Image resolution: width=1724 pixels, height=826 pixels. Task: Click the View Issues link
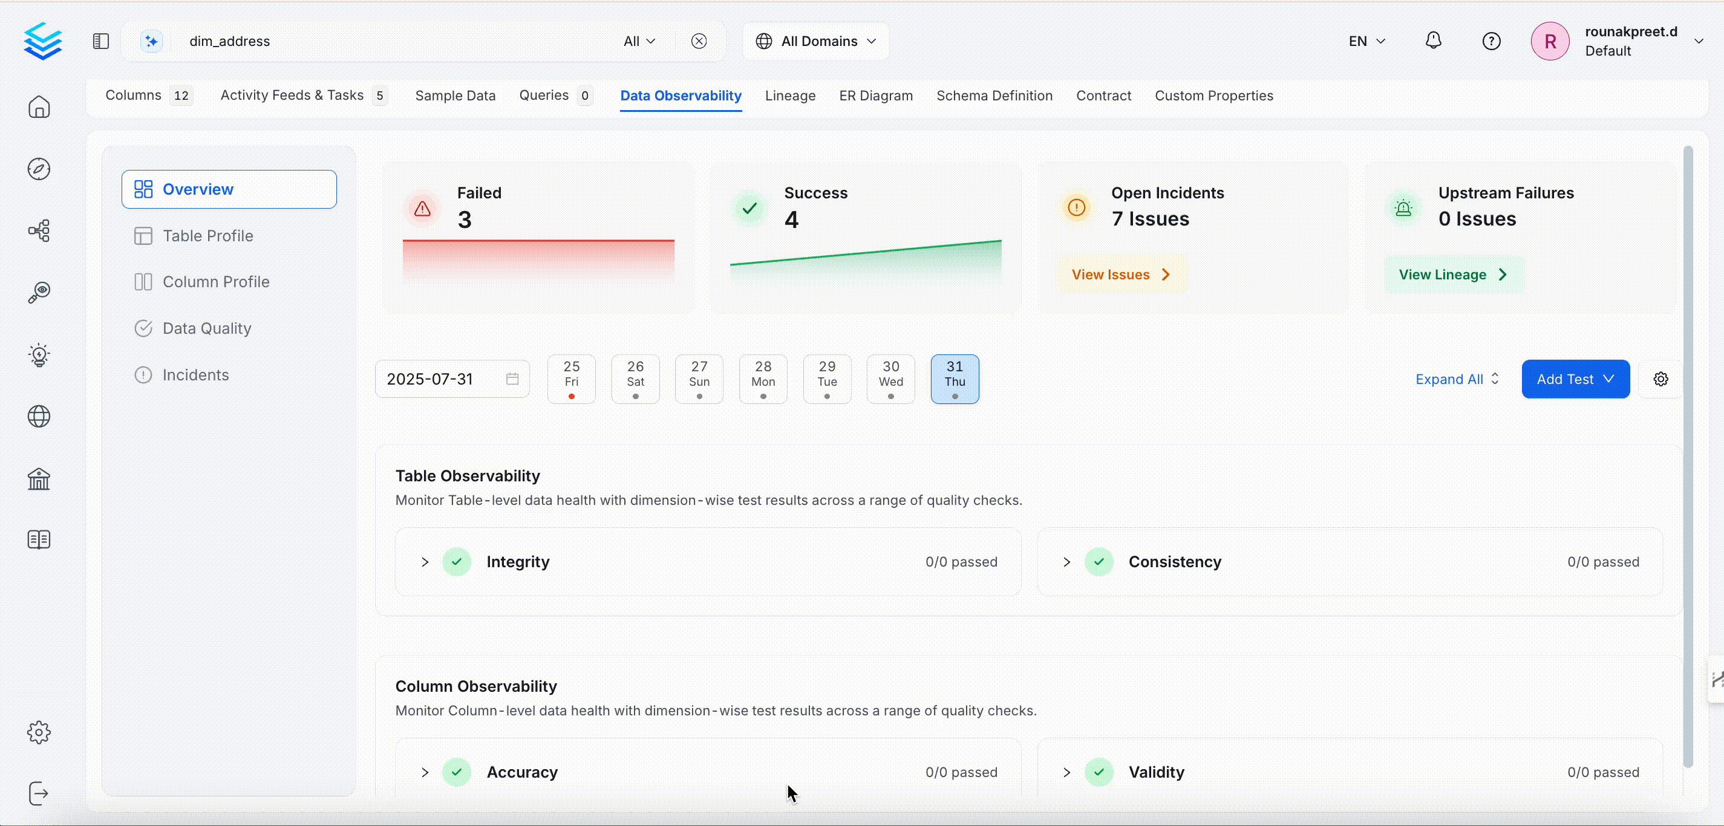coord(1120,275)
